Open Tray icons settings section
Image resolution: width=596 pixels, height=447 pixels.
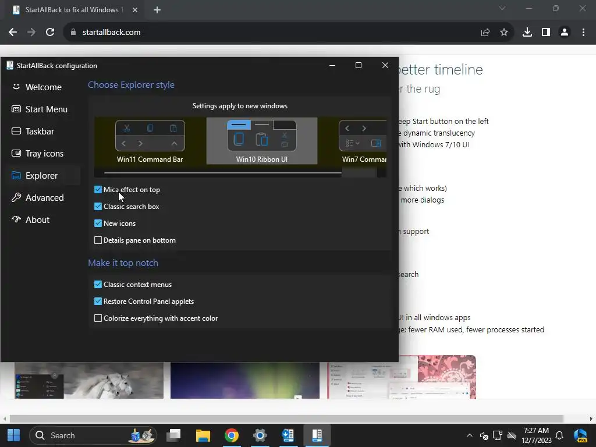37,153
